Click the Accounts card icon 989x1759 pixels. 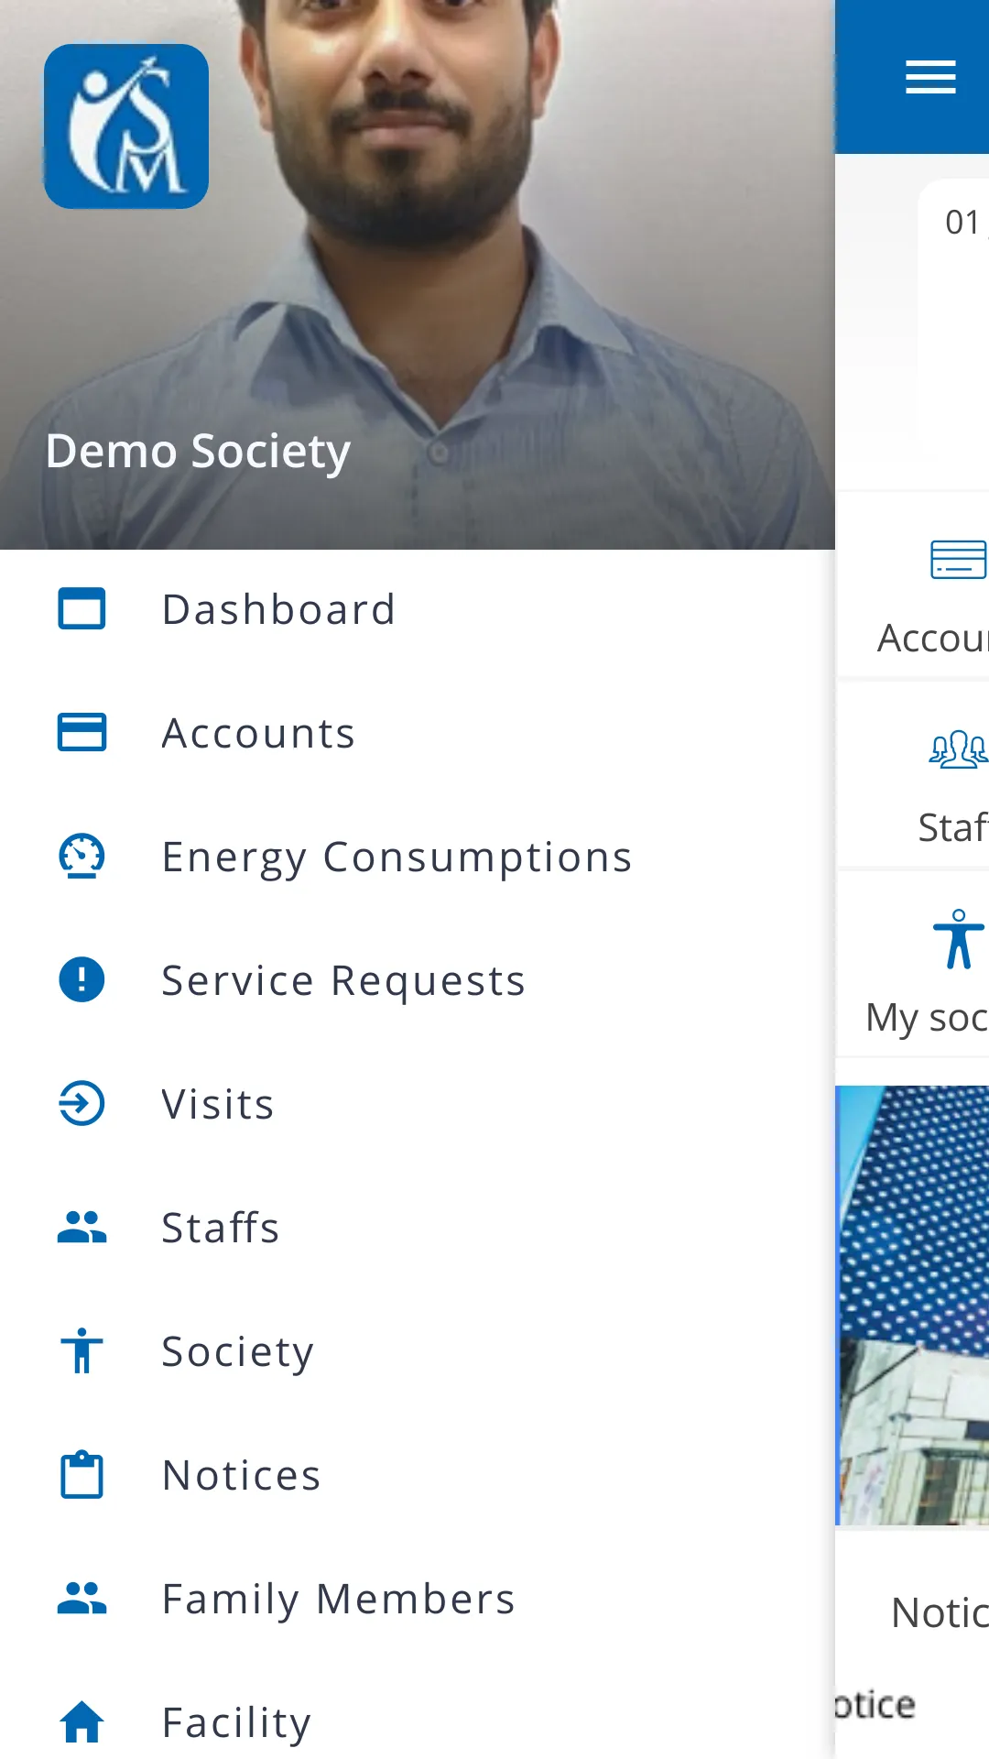[x=82, y=733]
